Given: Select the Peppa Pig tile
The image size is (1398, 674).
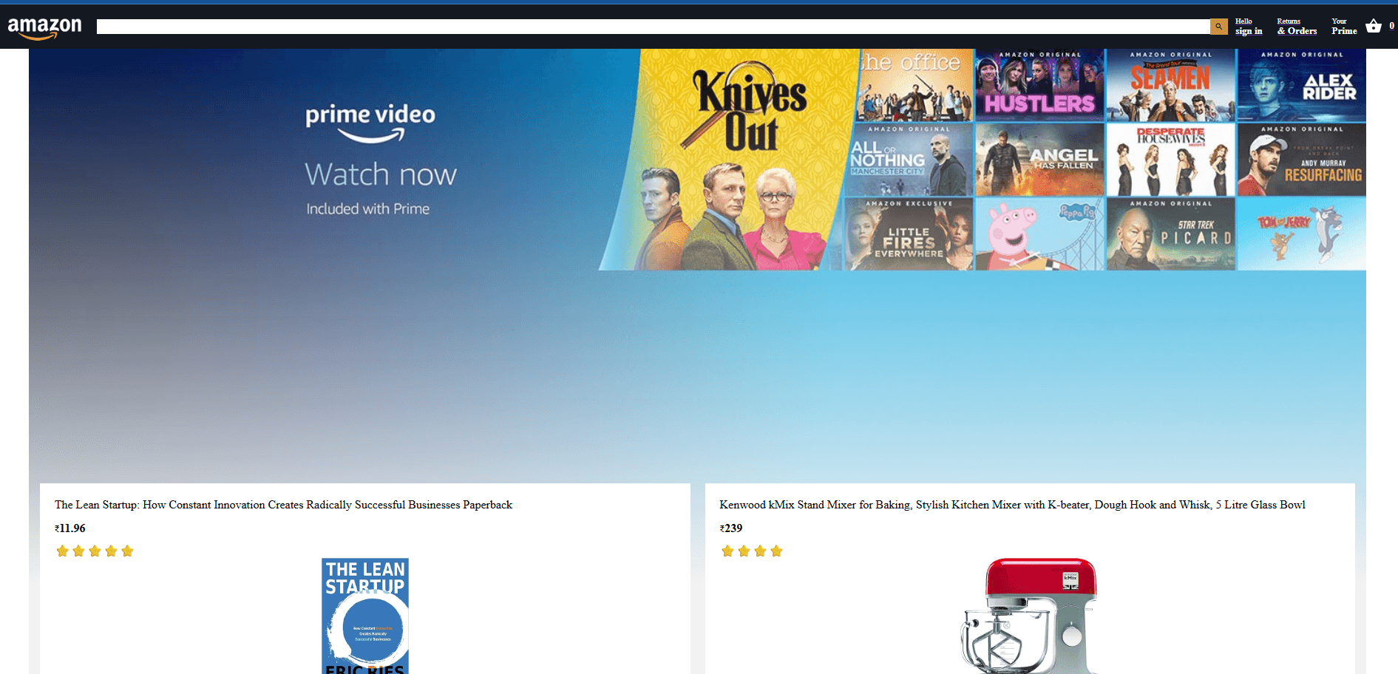Looking at the screenshot, I should [x=1039, y=234].
